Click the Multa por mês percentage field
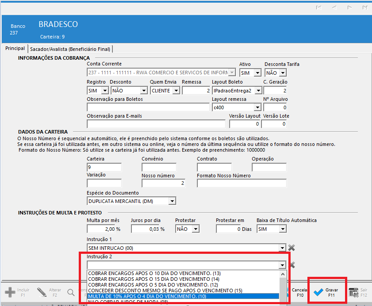Viewport: 372px width, 306px height. tap(101, 229)
